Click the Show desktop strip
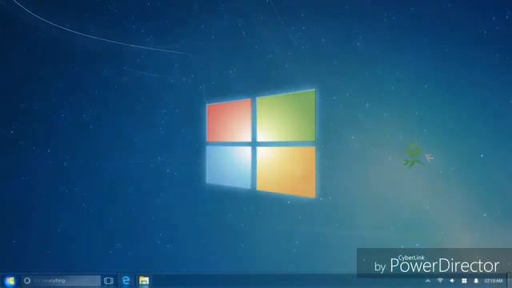Viewport: 512px width, 288px height. click(x=510, y=280)
